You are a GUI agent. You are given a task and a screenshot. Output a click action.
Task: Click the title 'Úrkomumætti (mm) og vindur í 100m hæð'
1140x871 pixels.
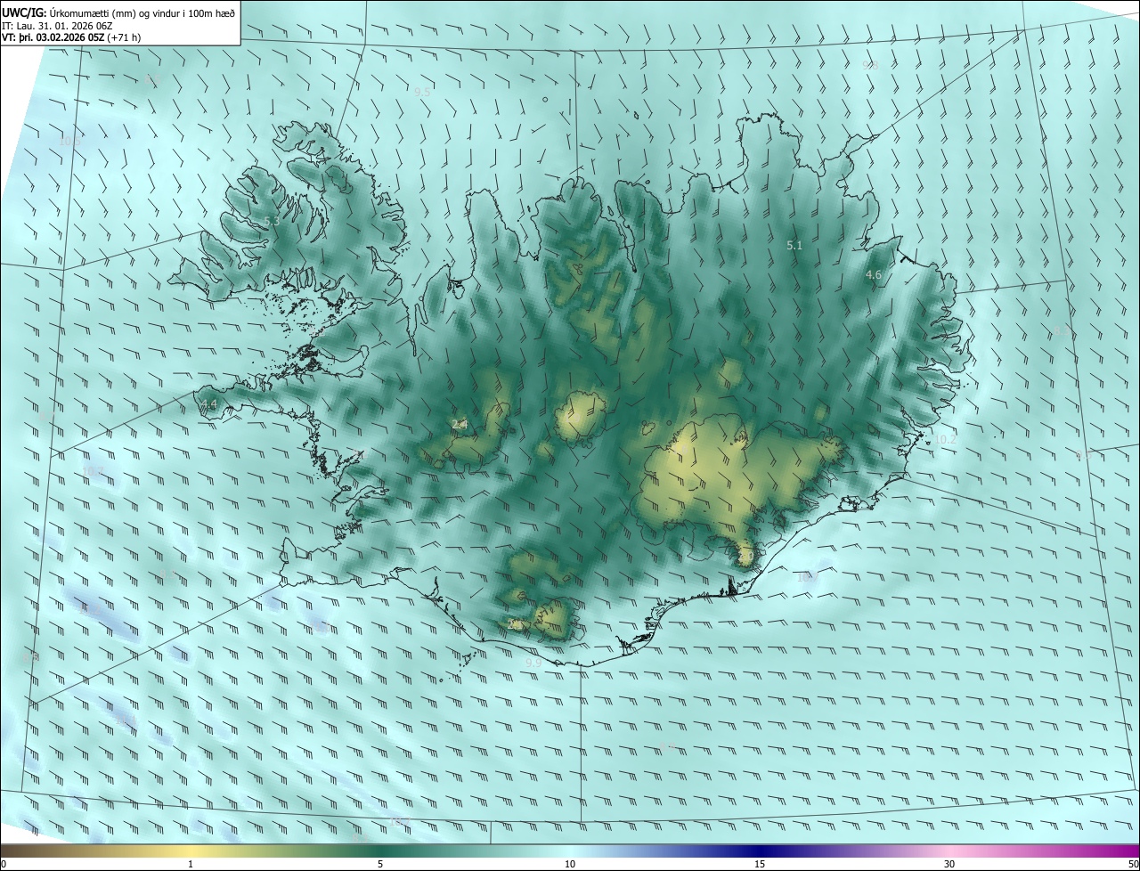point(142,12)
